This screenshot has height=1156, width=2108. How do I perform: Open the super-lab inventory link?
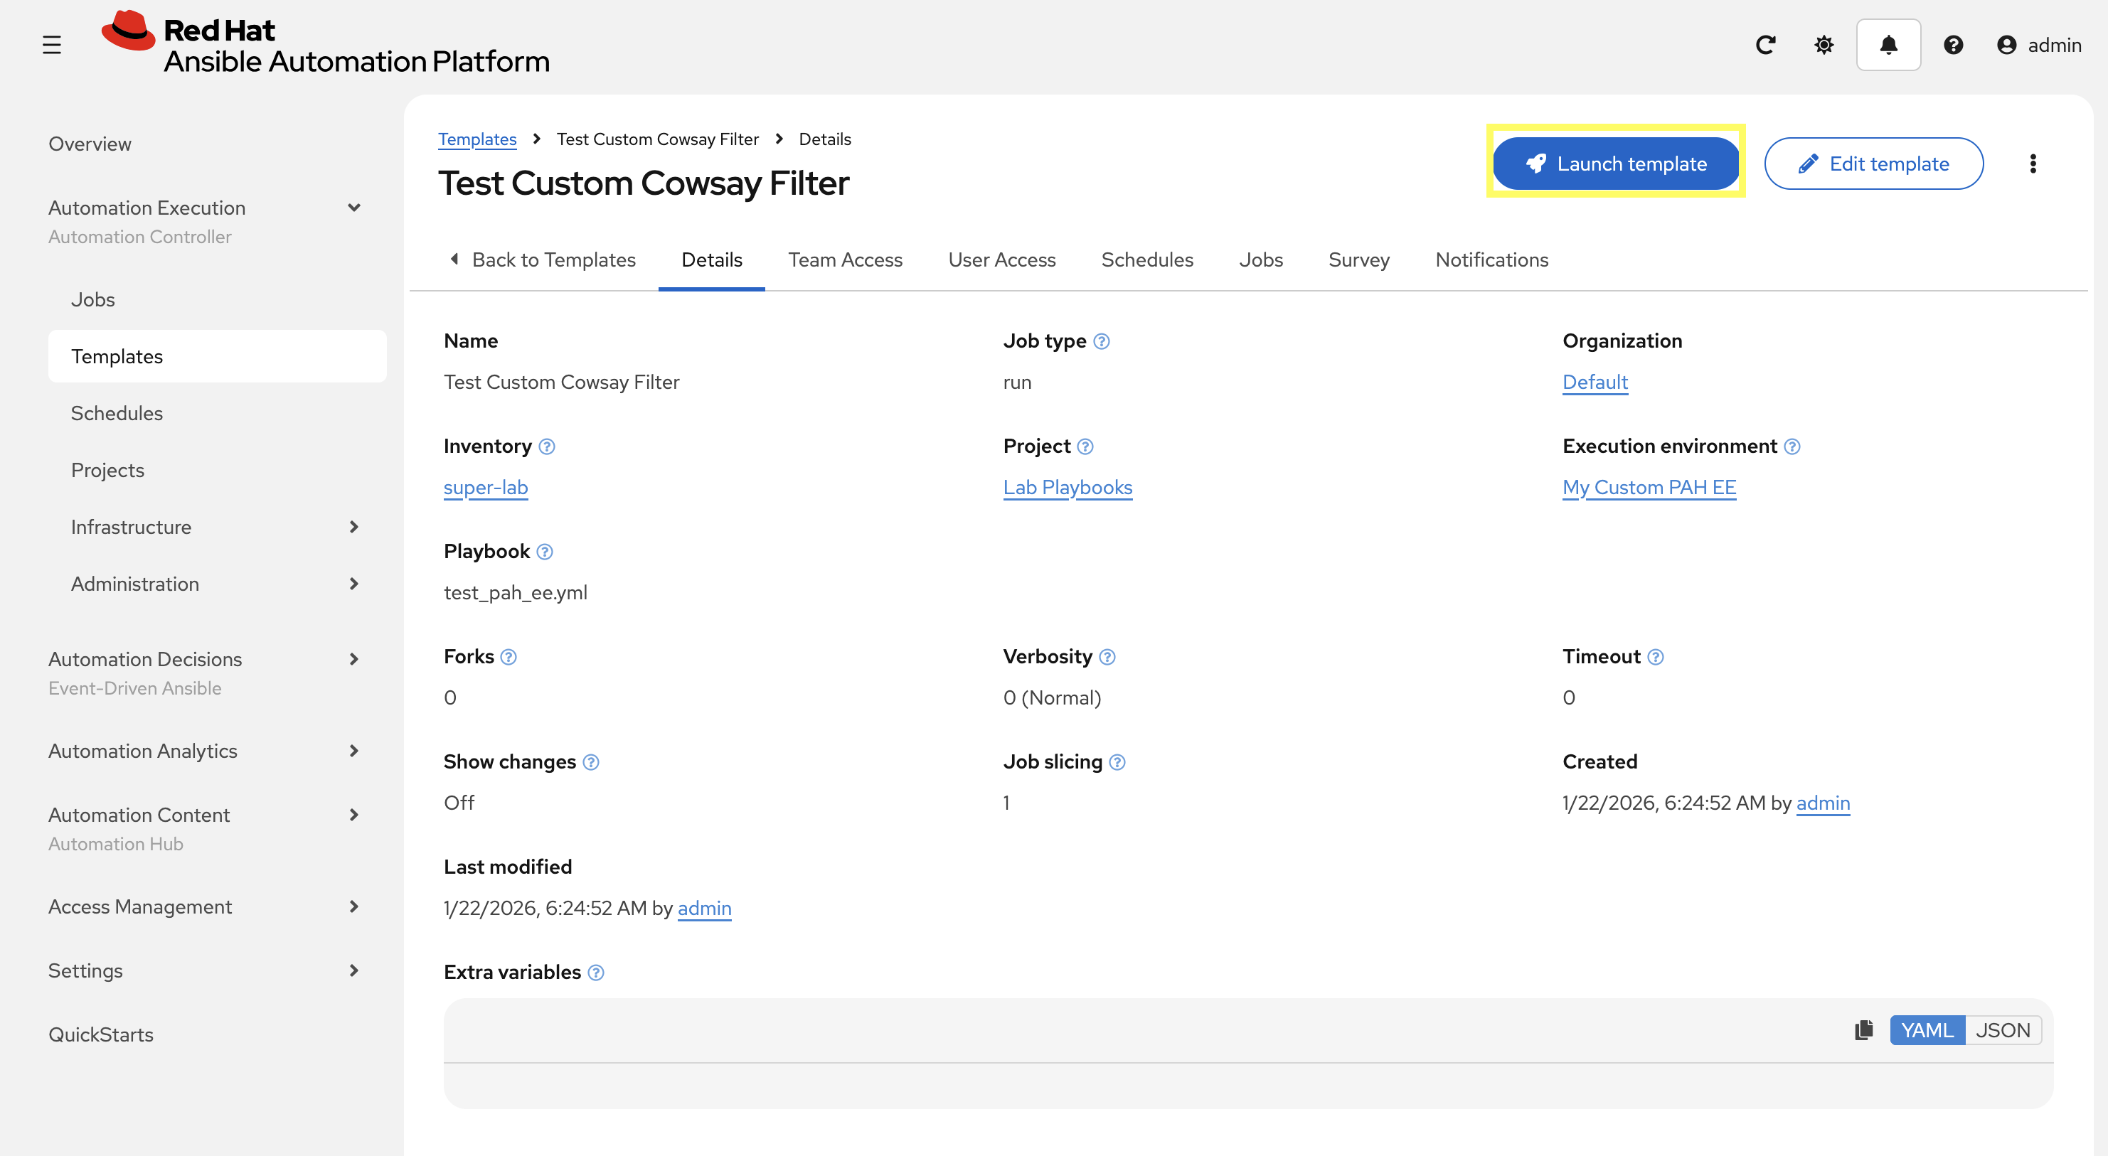(x=485, y=487)
